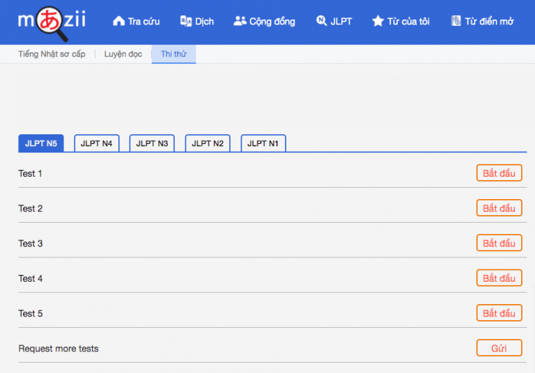The image size is (535, 373).
Task: Click the star icon for Từ của tôi
Action: [x=378, y=22]
